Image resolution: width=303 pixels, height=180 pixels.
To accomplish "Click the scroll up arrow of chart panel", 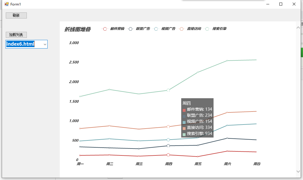I will click(298, 28).
